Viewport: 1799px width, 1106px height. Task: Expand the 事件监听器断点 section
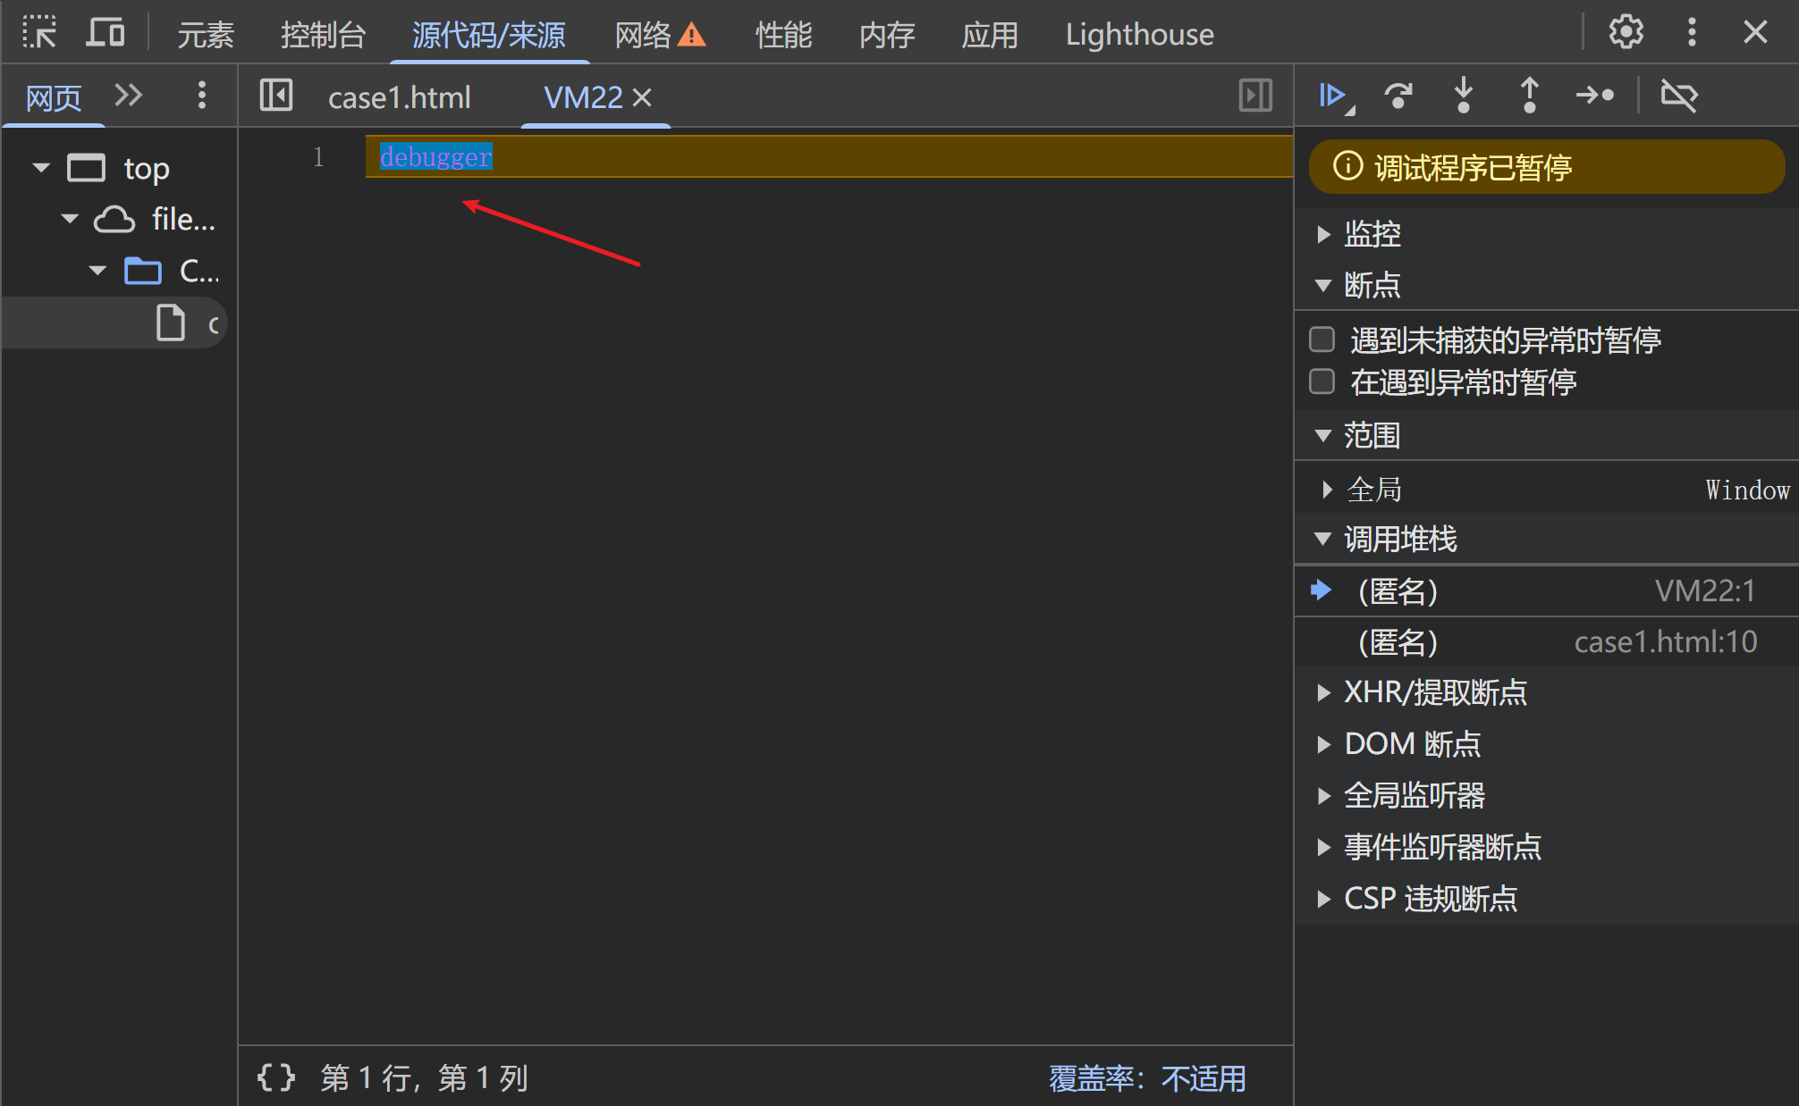tap(1324, 847)
